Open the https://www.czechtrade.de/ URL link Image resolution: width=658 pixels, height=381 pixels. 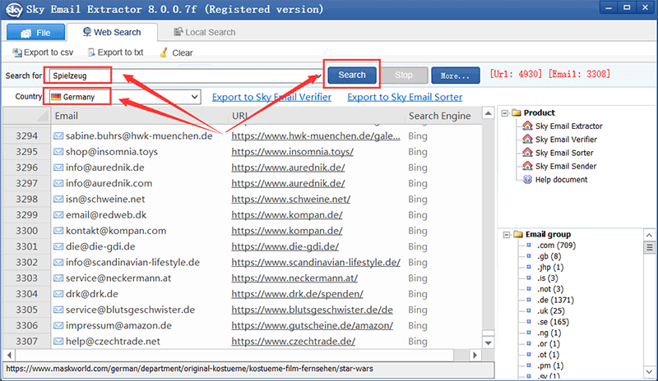[294, 342]
